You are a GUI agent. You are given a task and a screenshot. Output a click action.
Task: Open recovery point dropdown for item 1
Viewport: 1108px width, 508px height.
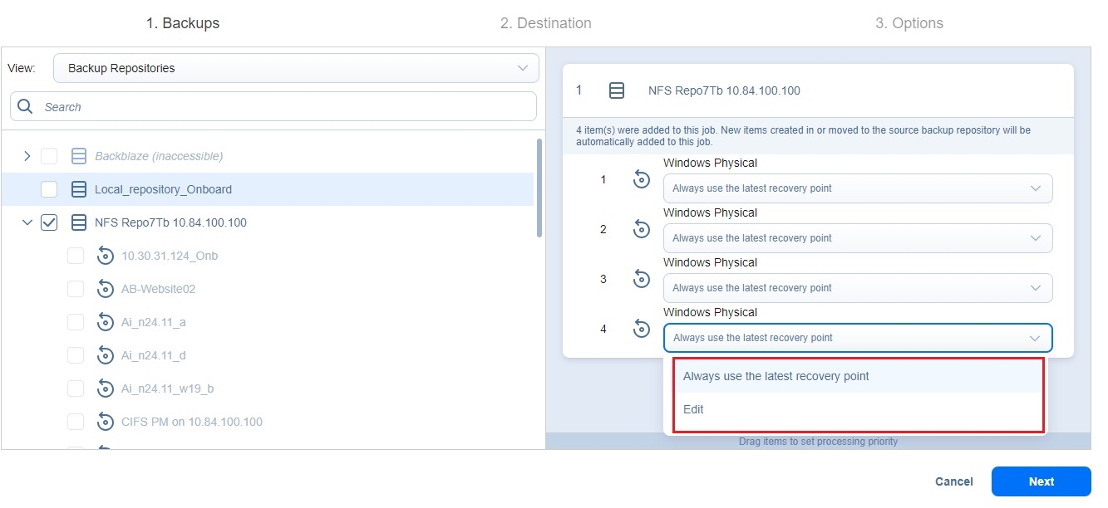(857, 188)
